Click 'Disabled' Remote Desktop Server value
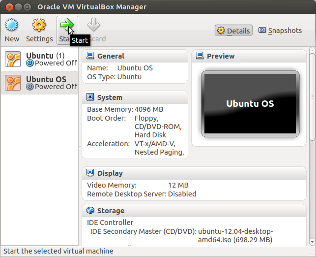 [x=182, y=194]
